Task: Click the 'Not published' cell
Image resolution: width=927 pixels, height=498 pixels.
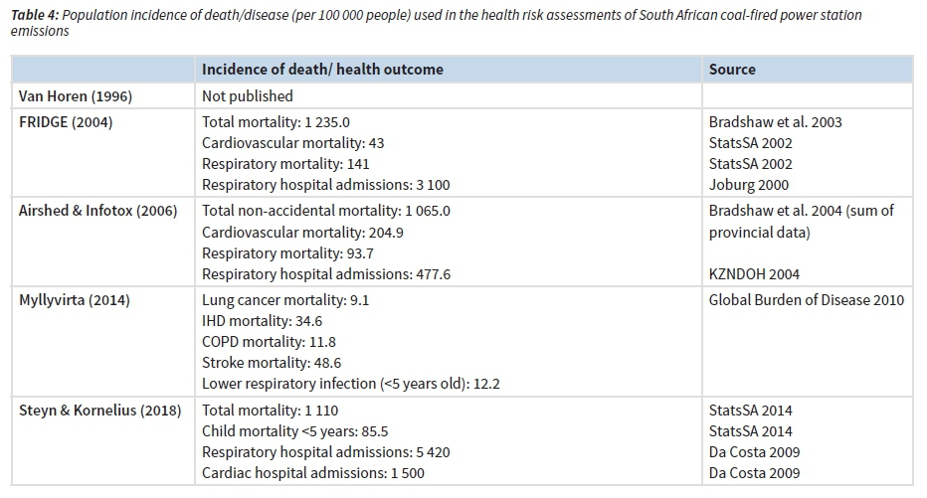Action: pos(248,96)
